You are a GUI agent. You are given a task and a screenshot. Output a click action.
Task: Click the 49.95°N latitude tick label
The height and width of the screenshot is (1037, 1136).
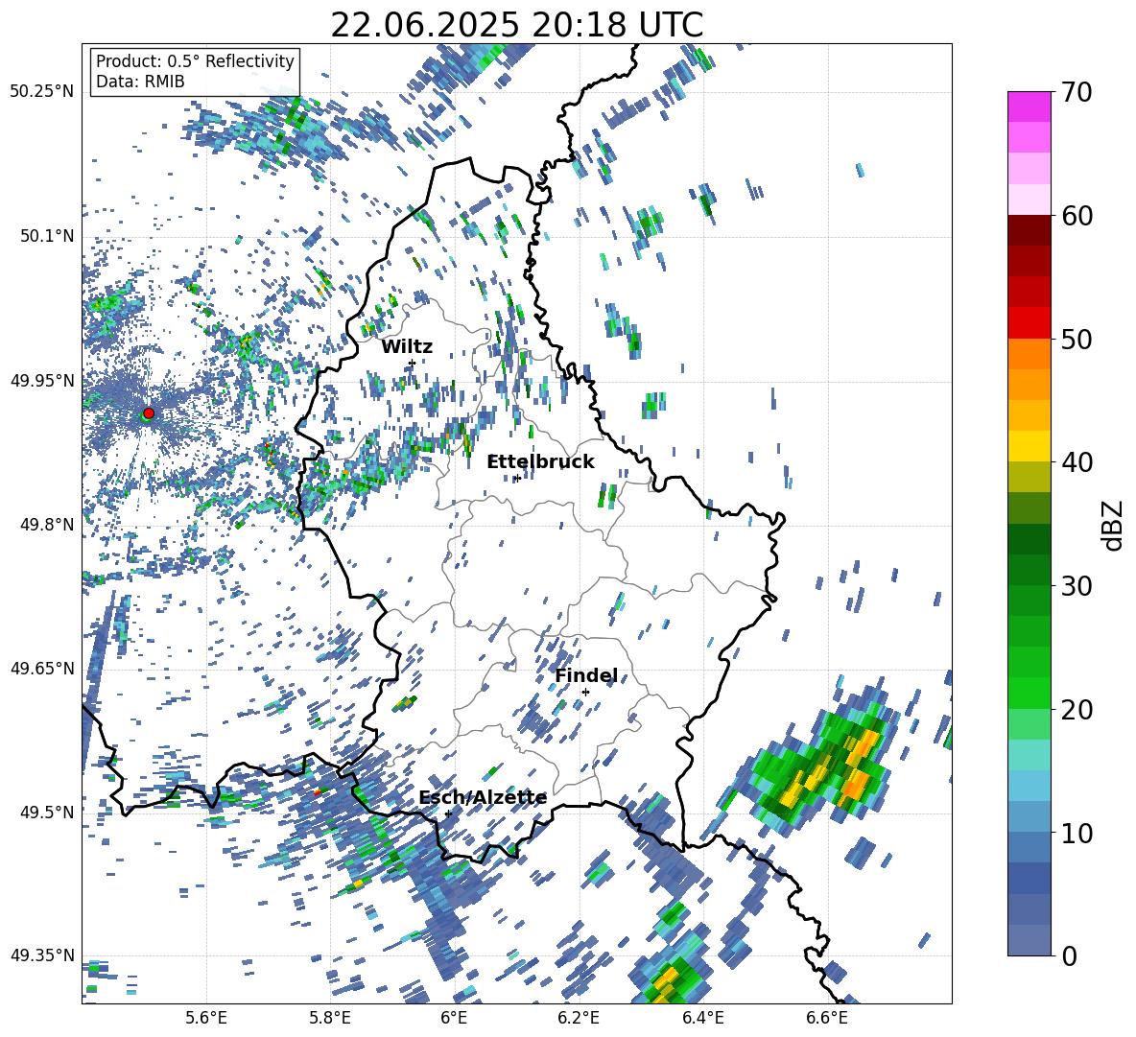tap(42, 380)
